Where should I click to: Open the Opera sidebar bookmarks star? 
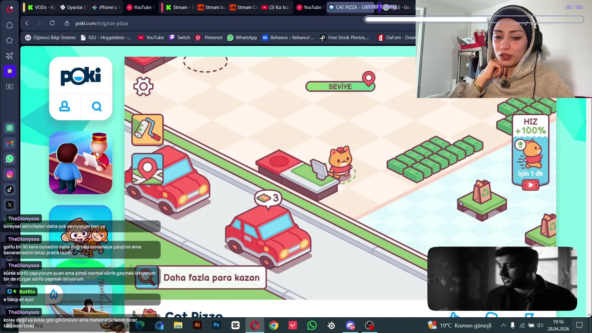9,40
